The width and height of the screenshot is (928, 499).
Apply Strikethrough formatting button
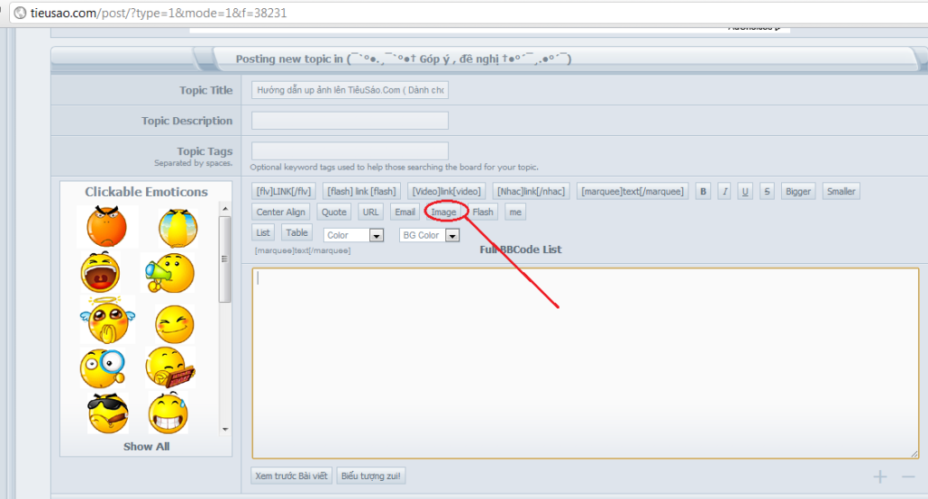click(x=767, y=191)
